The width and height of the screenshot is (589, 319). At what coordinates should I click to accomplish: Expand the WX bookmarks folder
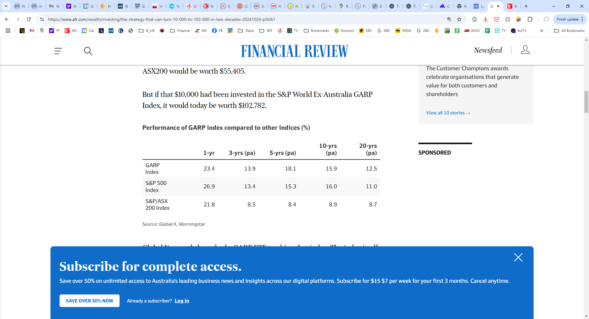point(266,31)
